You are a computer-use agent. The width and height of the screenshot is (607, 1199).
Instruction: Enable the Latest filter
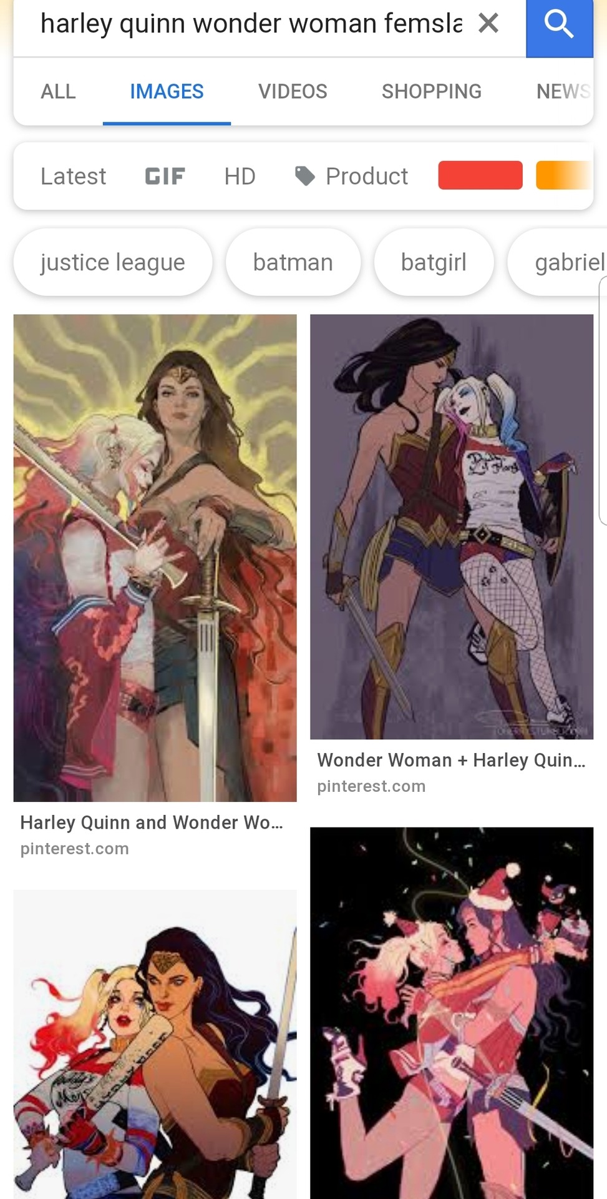point(74,176)
